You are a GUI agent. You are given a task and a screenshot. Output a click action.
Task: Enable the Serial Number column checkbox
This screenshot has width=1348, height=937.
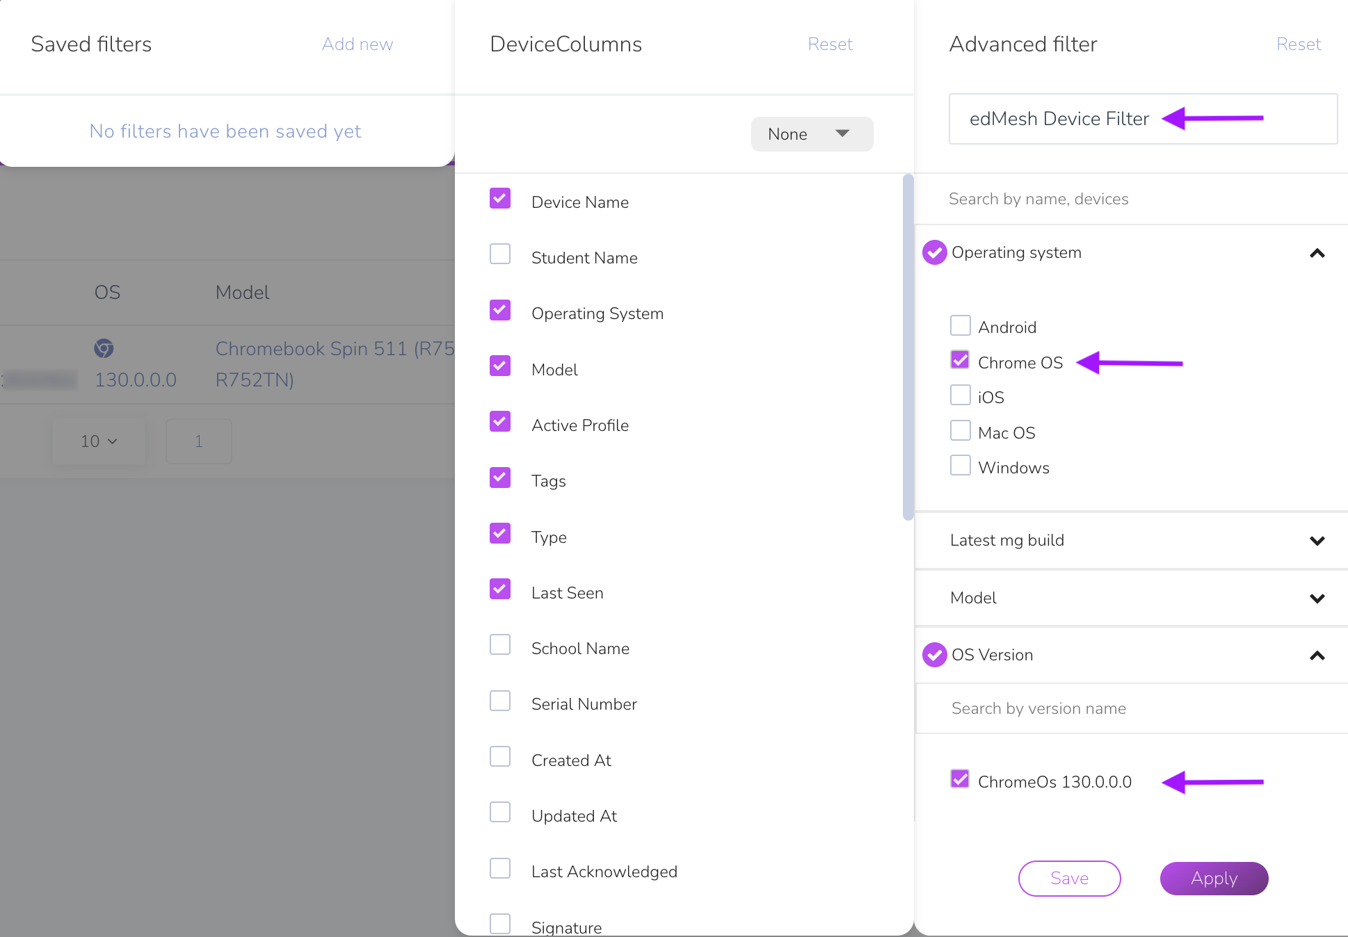(x=500, y=701)
